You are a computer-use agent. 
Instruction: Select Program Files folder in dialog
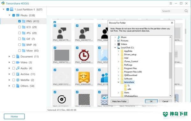point(130,68)
